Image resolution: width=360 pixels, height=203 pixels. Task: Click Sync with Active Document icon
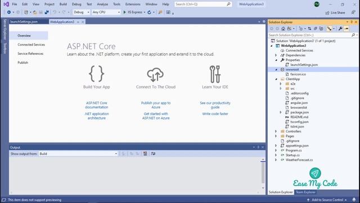tap(309, 29)
